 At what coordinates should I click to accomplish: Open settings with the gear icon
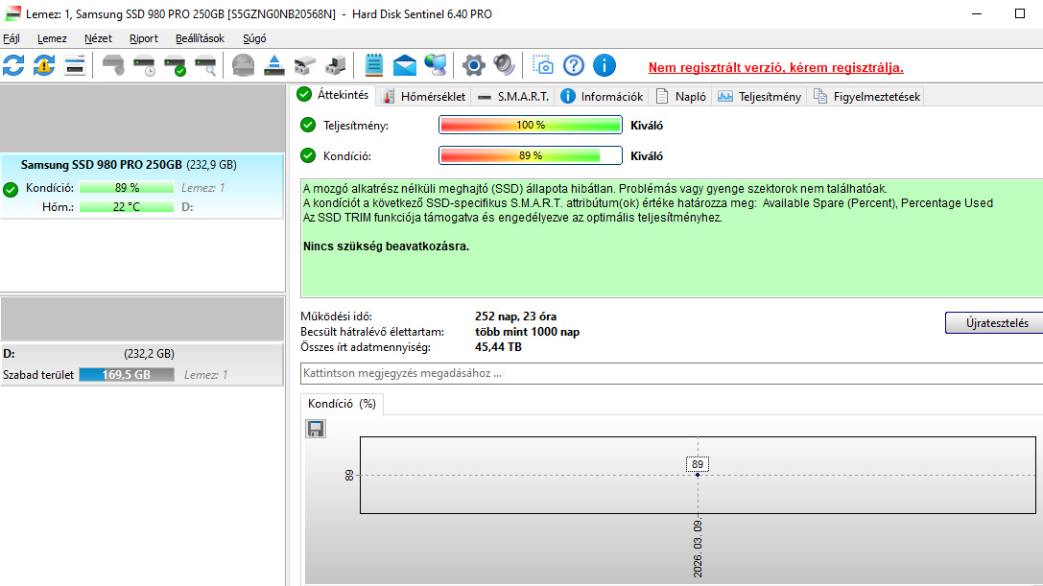(474, 65)
